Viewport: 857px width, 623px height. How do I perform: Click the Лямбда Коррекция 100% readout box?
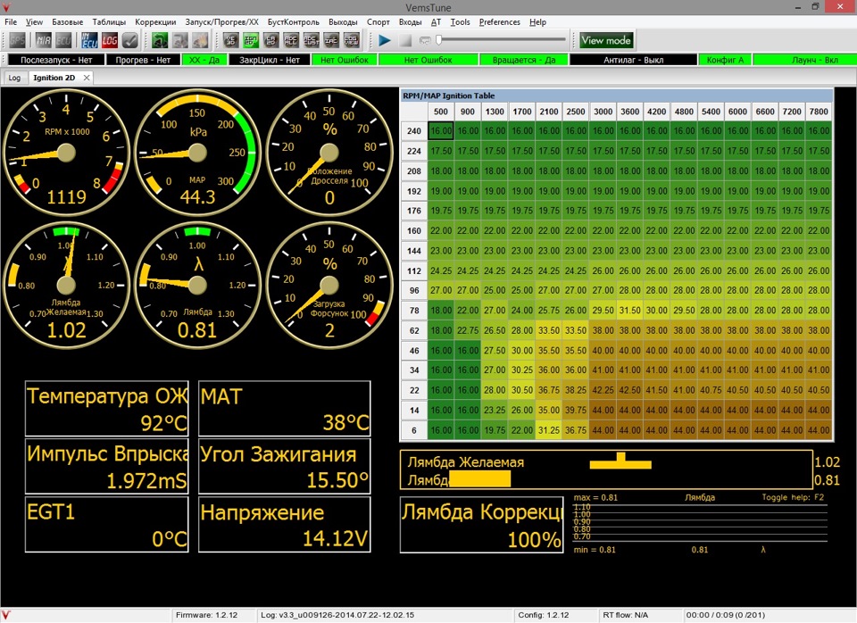(481, 525)
